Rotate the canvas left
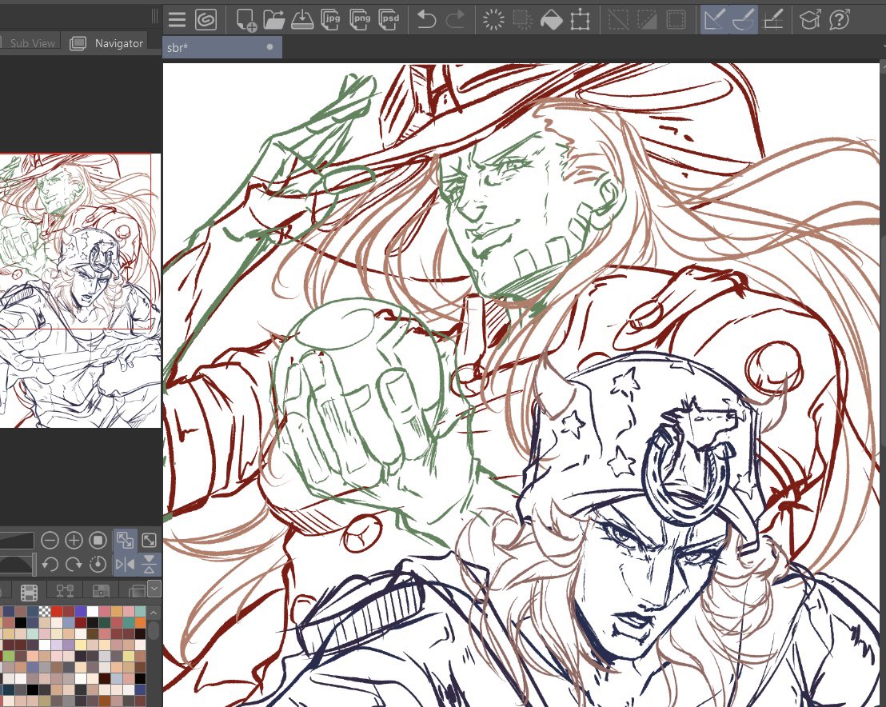886x707 pixels. click(x=50, y=564)
